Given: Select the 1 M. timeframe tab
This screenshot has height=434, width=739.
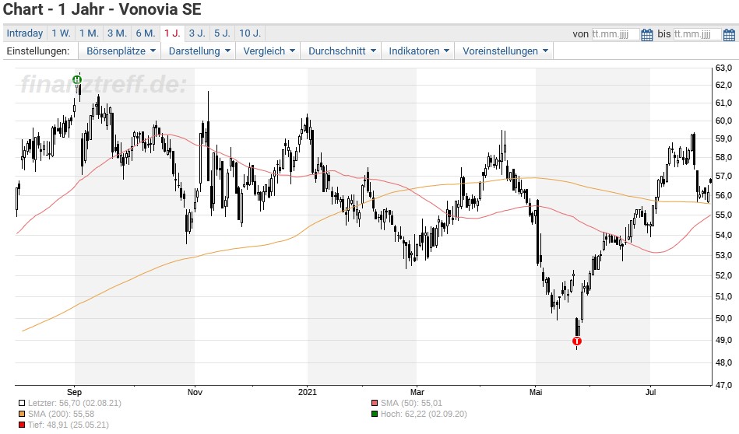Looking at the screenshot, I should pyautogui.click(x=89, y=33).
